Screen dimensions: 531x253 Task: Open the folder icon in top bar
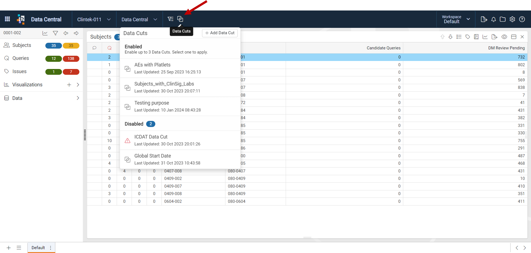503,19
